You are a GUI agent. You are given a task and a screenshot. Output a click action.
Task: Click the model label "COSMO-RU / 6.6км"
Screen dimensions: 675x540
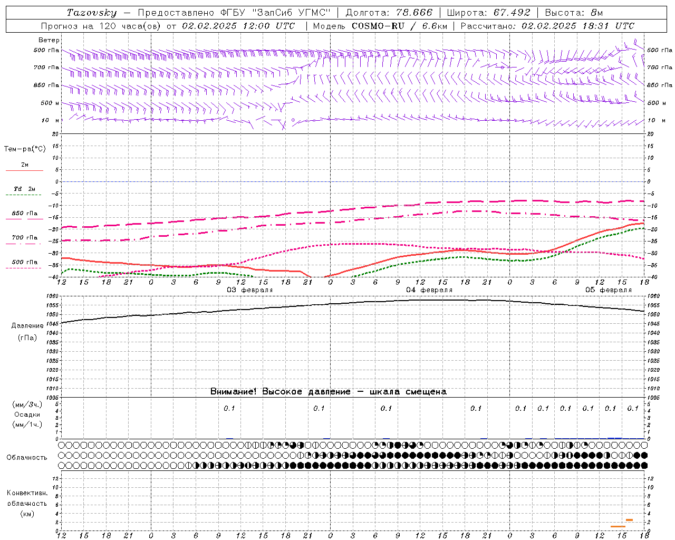pos(399,26)
